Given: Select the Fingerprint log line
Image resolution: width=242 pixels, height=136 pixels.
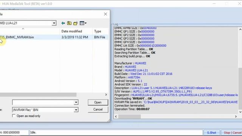Looking at the screenshot, I should tap(176, 95).
